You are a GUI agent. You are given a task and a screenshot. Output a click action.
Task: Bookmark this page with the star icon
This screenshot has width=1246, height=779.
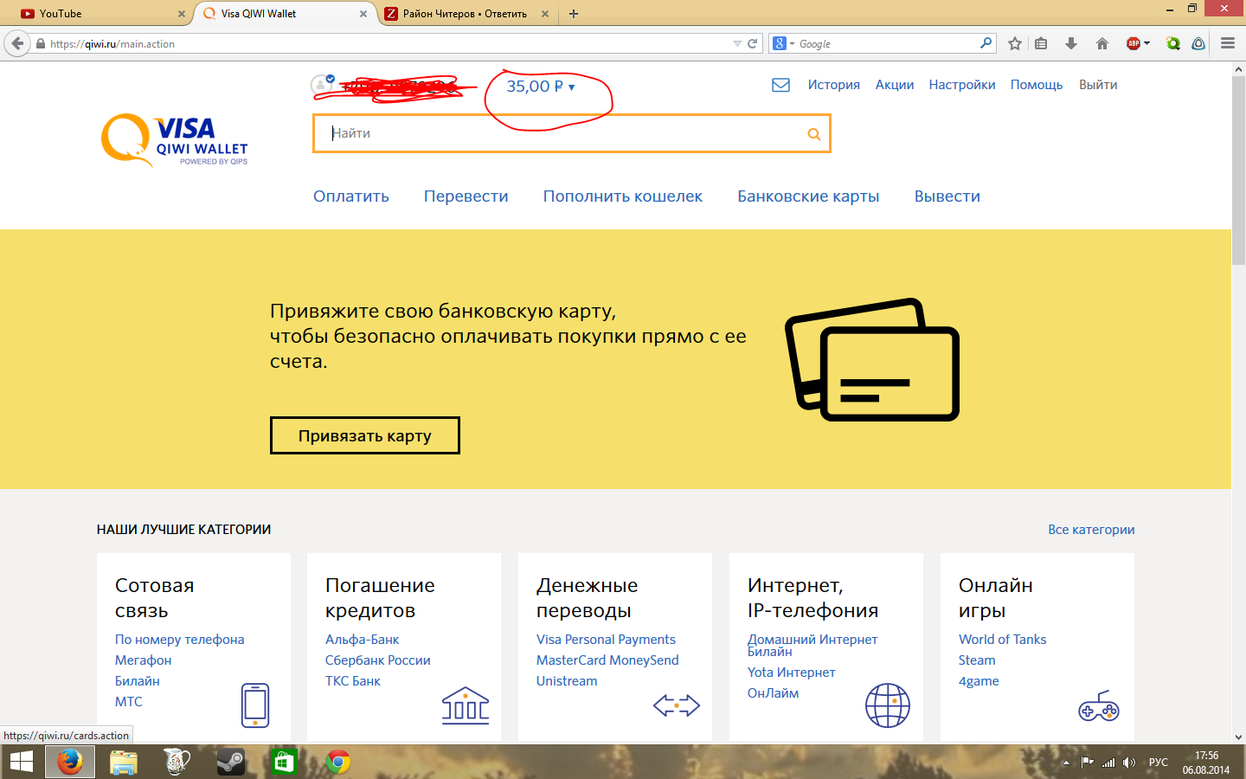(1015, 43)
